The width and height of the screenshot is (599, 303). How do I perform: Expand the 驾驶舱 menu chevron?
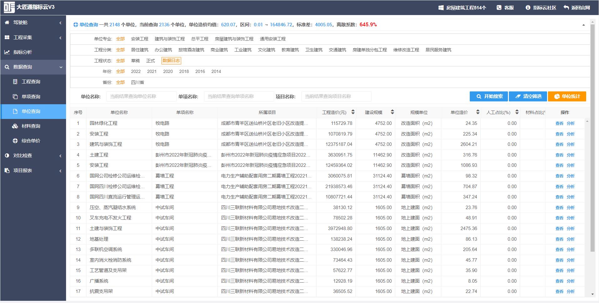60,23
